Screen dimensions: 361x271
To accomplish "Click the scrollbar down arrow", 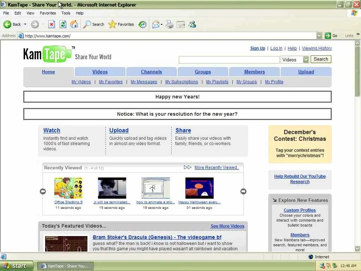I will (x=357, y=248).
